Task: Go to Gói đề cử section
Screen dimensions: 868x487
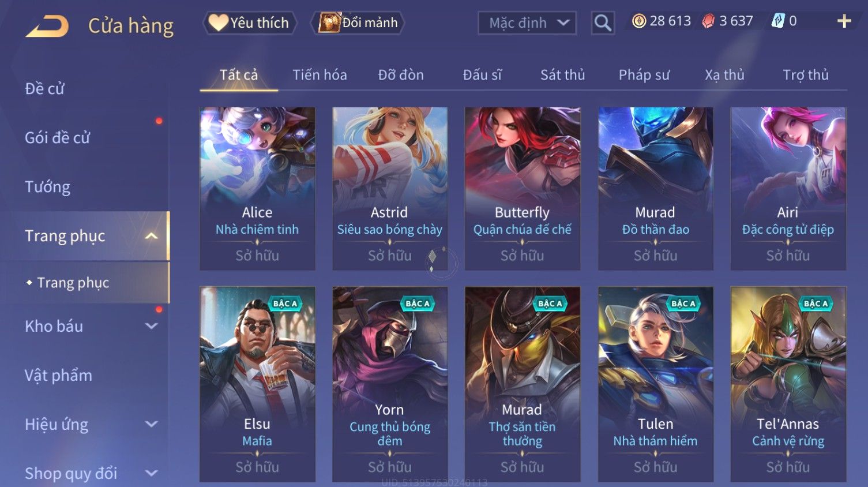Action: click(x=57, y=138)
